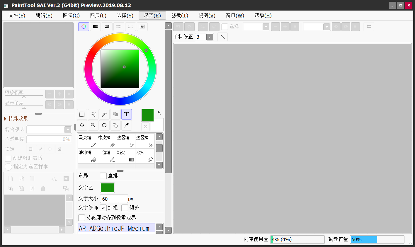Select the magic wand tool
415x247 pixels.
click(x=104, y=114)
